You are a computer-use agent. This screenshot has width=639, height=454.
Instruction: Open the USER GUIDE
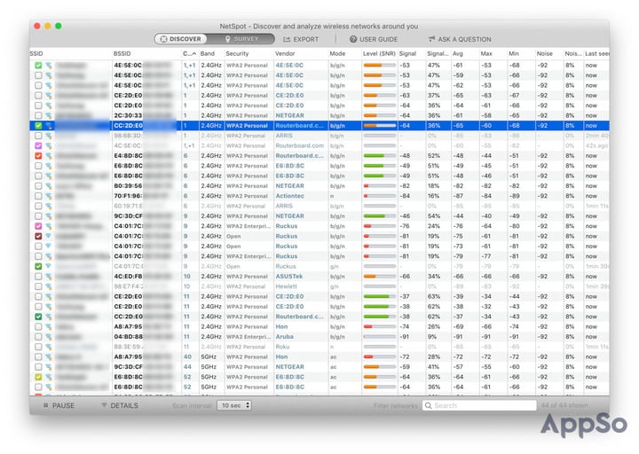click(x=374, y=39)
